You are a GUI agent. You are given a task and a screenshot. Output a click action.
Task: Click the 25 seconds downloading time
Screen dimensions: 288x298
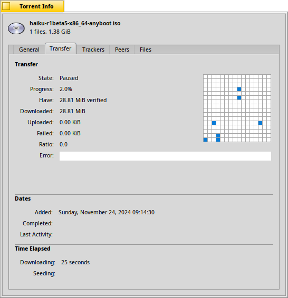[x=75, y=262]
